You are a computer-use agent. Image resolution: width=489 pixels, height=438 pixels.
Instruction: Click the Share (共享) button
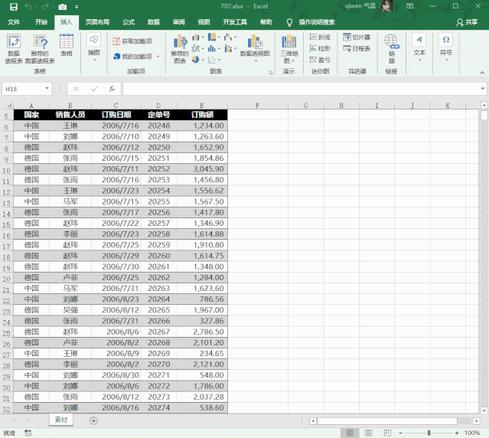467,22
